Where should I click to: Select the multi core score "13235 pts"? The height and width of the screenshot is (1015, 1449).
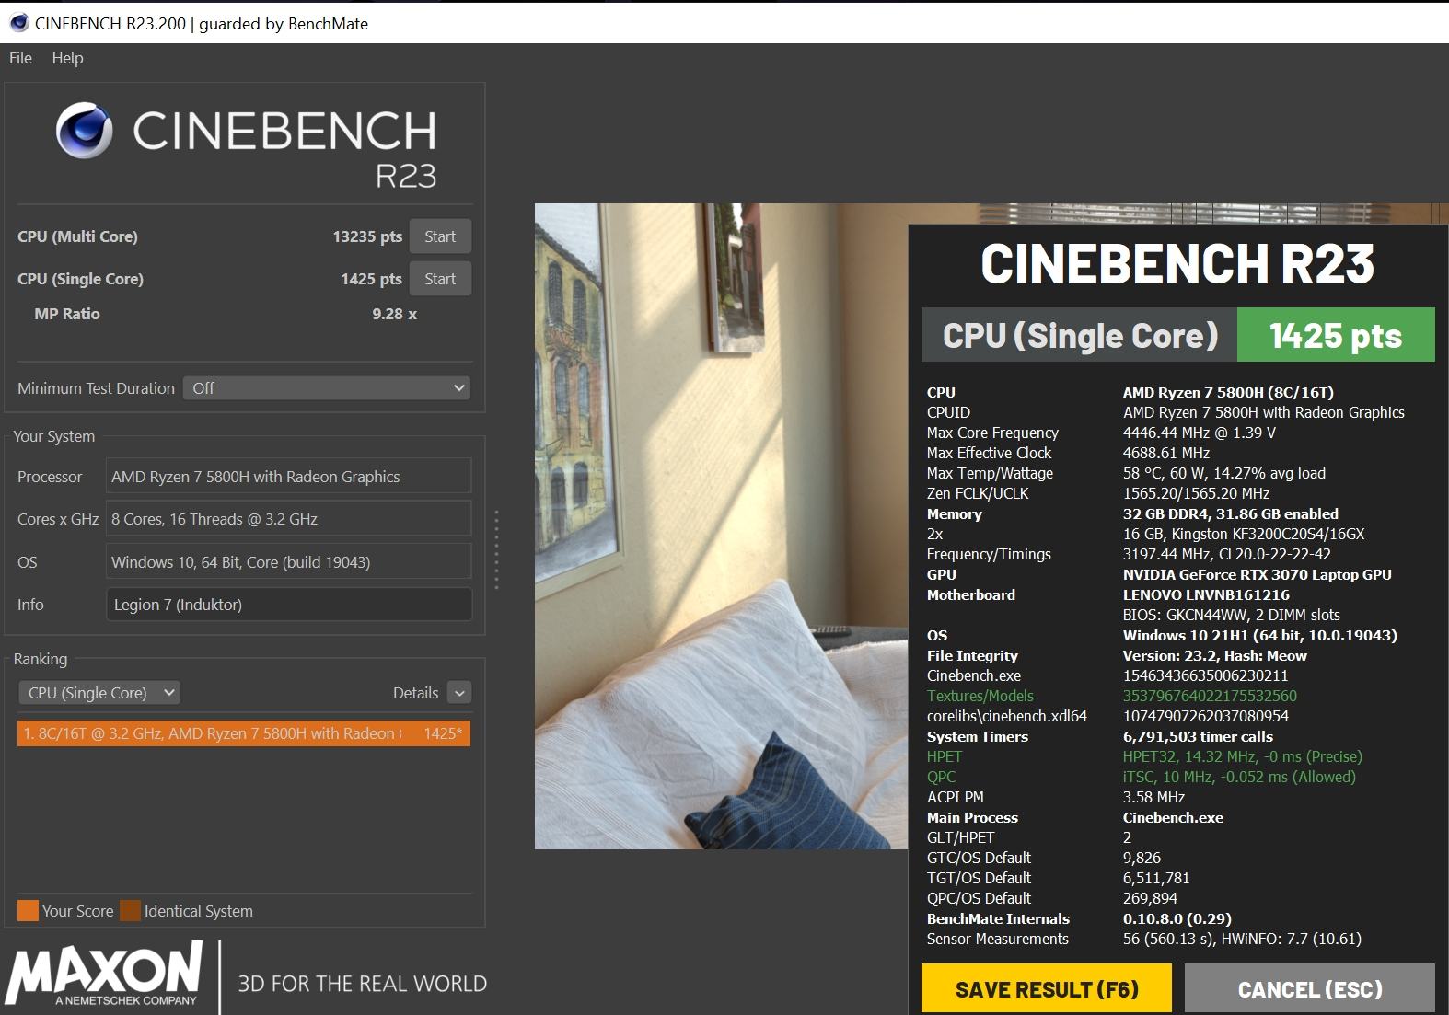tap(367, 236)
